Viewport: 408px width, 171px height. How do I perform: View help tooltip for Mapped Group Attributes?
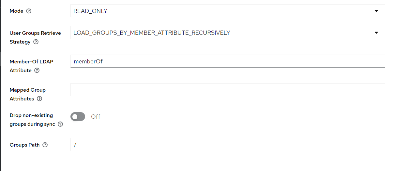pos(39,99)
